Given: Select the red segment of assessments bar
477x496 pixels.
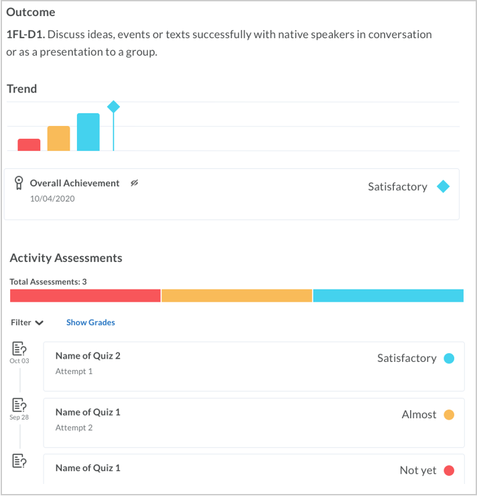Looking at the screenshot, I should pos(85,296).
